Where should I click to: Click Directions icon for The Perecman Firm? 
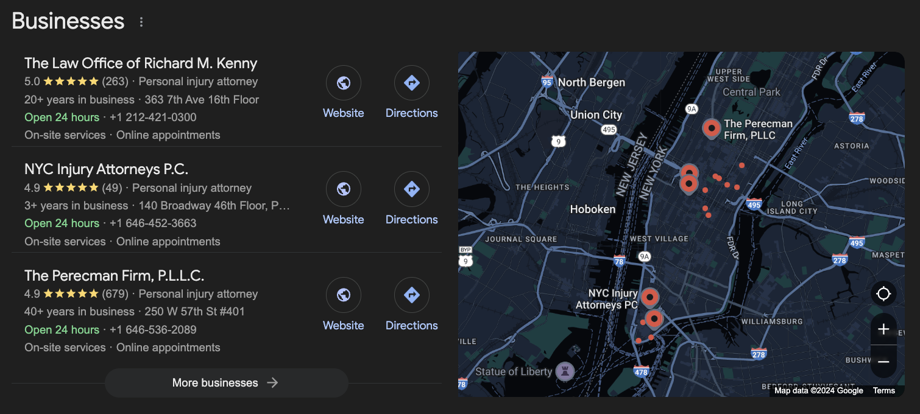[x=412, y=295]
